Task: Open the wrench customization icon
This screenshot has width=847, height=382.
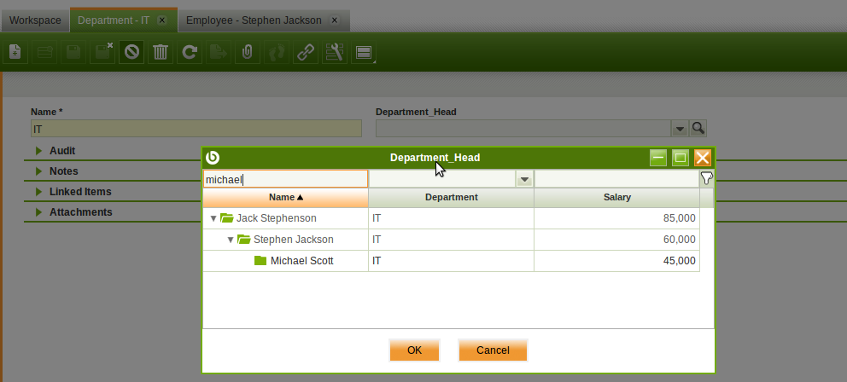Action: pyautogui.click(x=334, y=53)
